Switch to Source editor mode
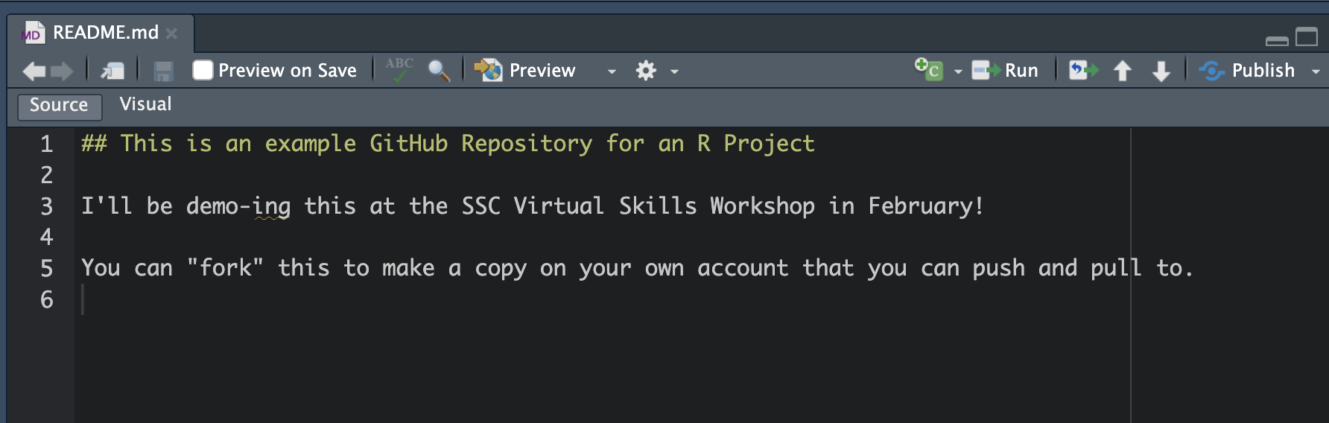The height and width of the screenshot is (423, 1329). click(59, 105)
